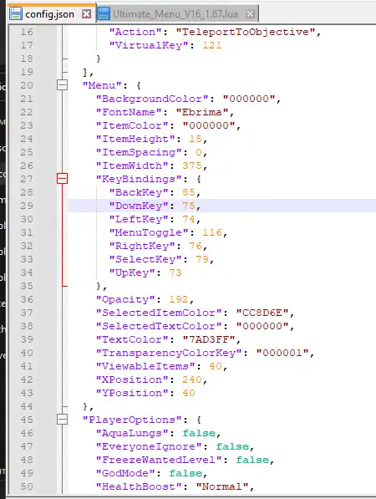376x499 pixels.
Task: Select the config.json tab
Action: 51,13
